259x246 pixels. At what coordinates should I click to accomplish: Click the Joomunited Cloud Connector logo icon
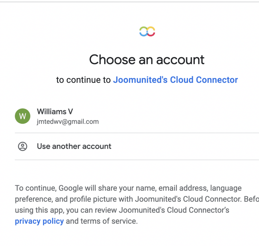(147, 31)
